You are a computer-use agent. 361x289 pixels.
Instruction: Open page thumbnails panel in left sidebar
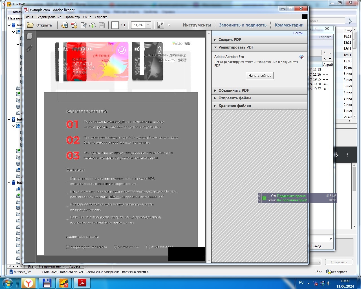tap(29, 36)
